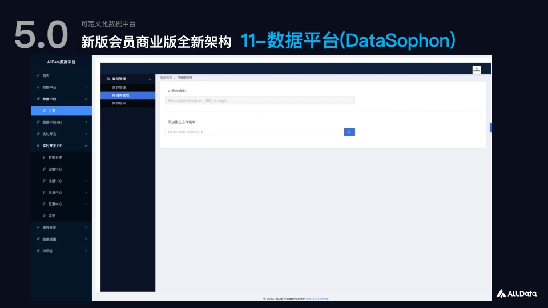Open the 监控 menu item
This screenshot has width=548, height=308.
pos(61,216)
